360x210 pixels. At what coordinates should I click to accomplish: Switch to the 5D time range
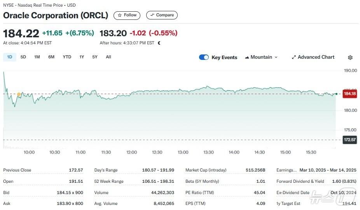pyautogui.click(x=23, y=57)
